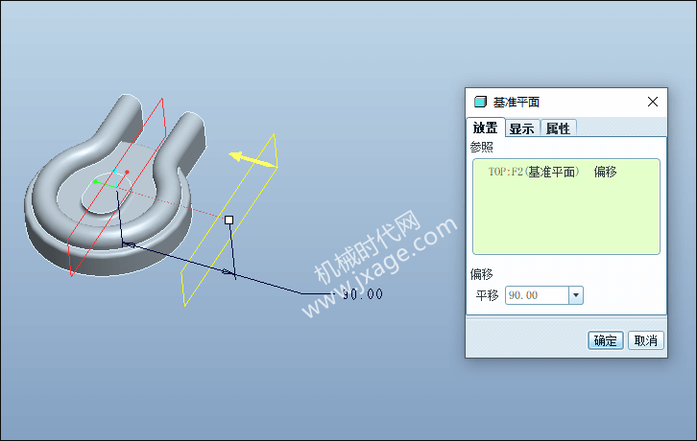Switch to the 显示 tab
The width and height of the screenshot is (697, 441).
coord(522,128)
